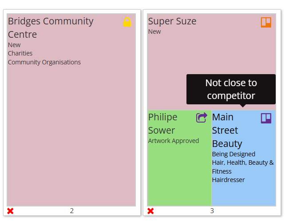Select page number 2 label
This screenshot has height=222, width=289.
click(71, 211)
